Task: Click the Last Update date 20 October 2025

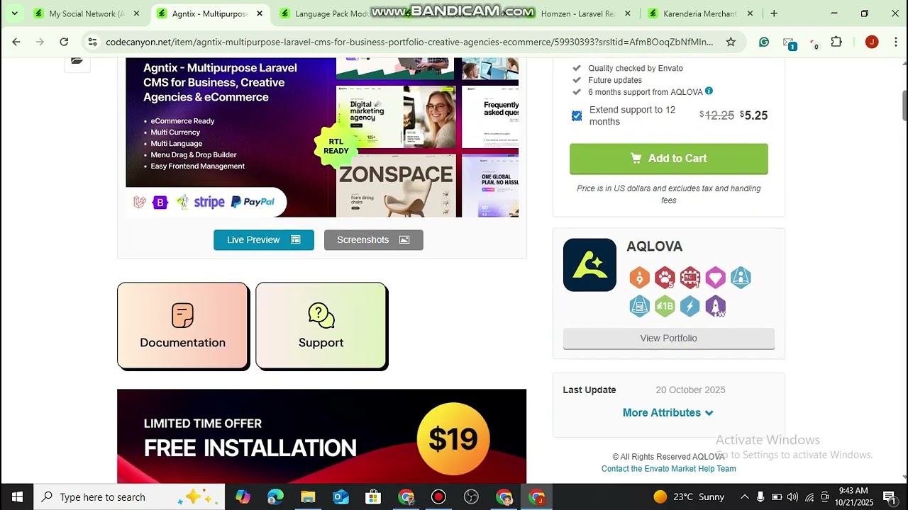Action: (690, 390)
